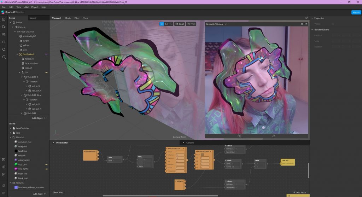Toggle the Visible checkbox in Properties
This screenshot has width=362, height=197.
click(x=333, y=24)
